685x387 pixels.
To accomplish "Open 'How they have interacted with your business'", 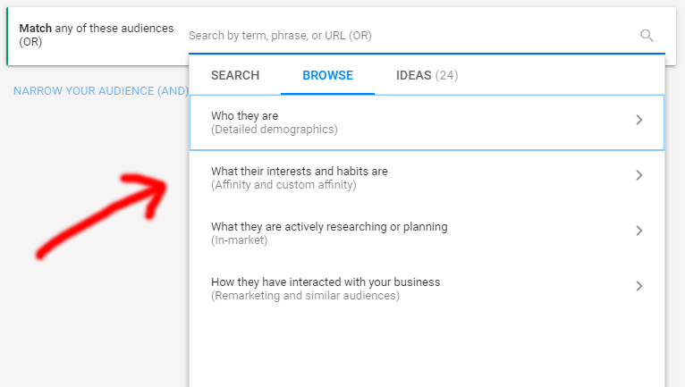I will pyautogui.click(x=326, y=282).
